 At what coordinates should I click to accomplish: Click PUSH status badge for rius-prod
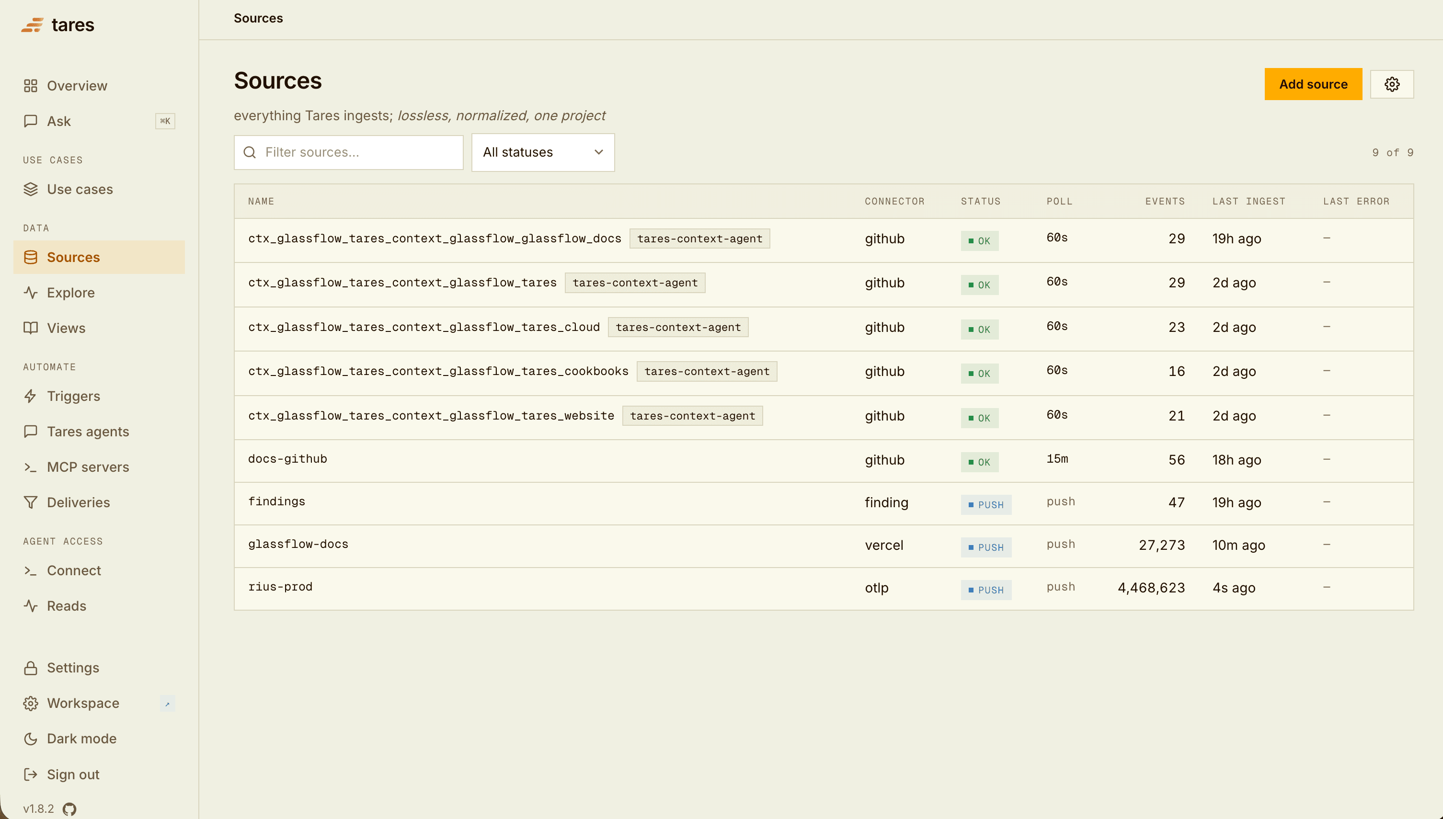point(985,590)
